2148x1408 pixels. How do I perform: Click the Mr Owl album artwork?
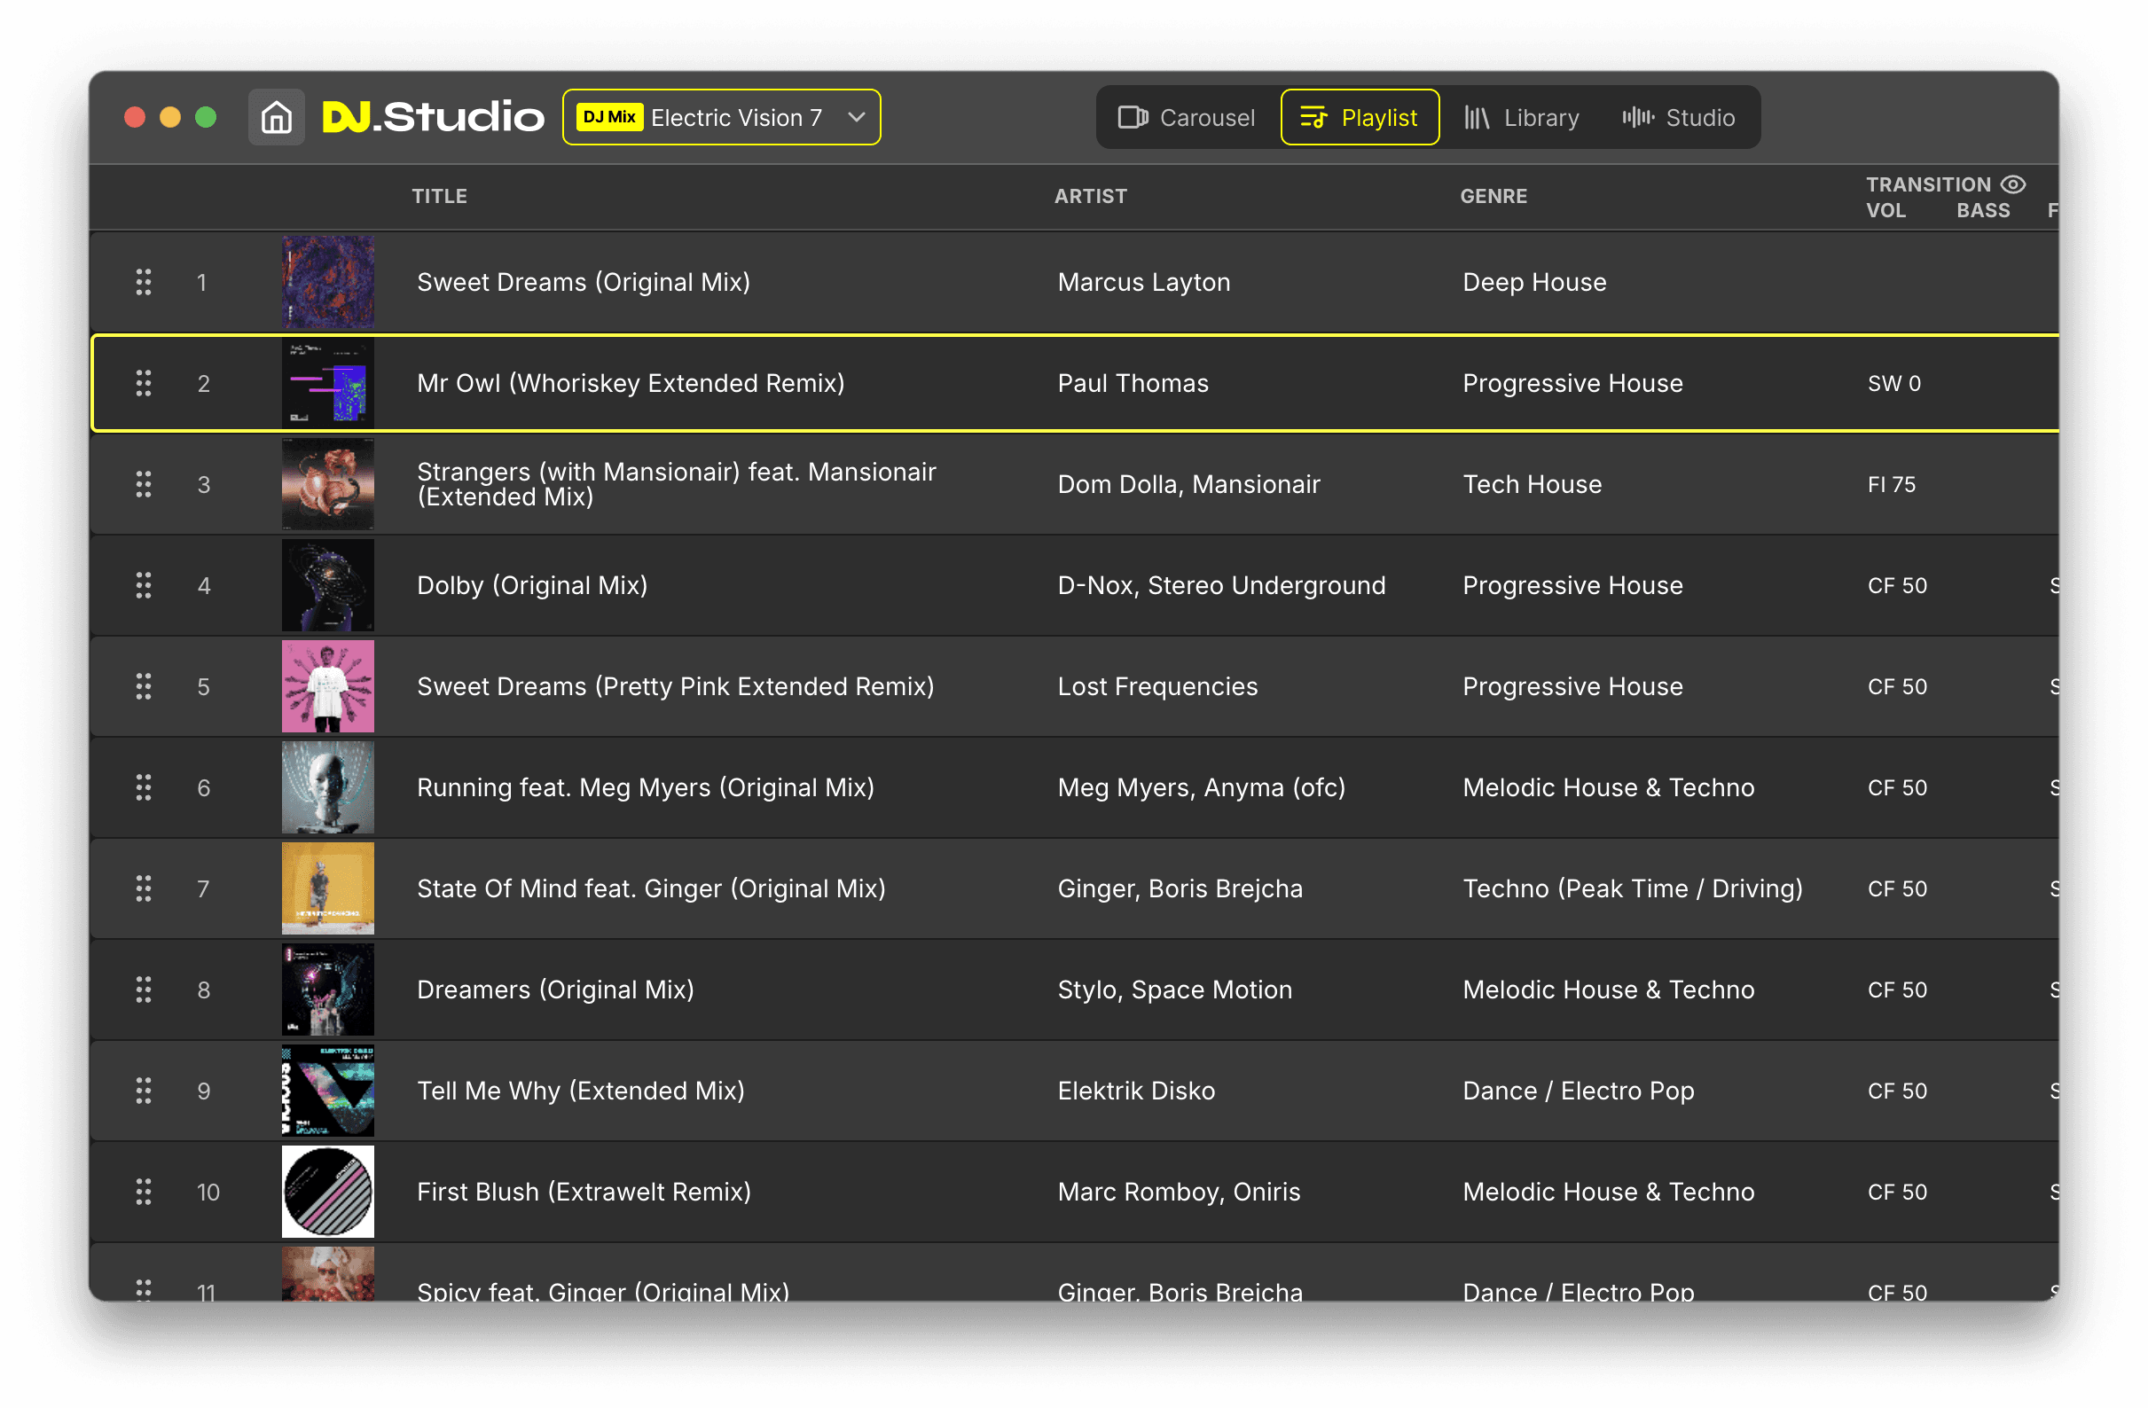tap(327, 384)
